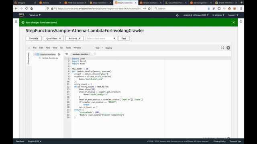Open the Support menu
This screenshot has width=257, height=144.
click(x=233, y=15)
